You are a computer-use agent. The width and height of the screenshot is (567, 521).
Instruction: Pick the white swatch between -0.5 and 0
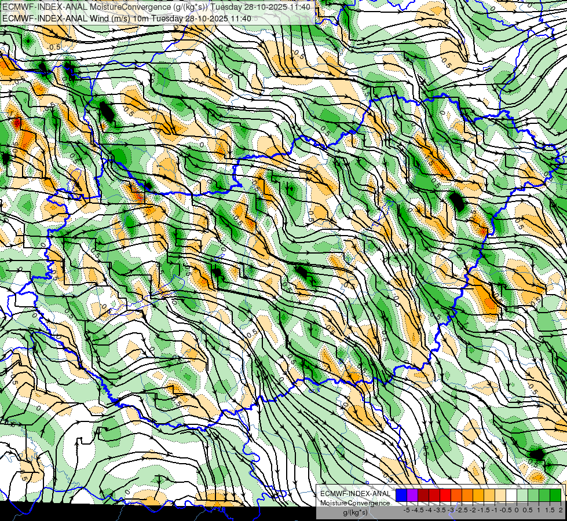point(511,496)
